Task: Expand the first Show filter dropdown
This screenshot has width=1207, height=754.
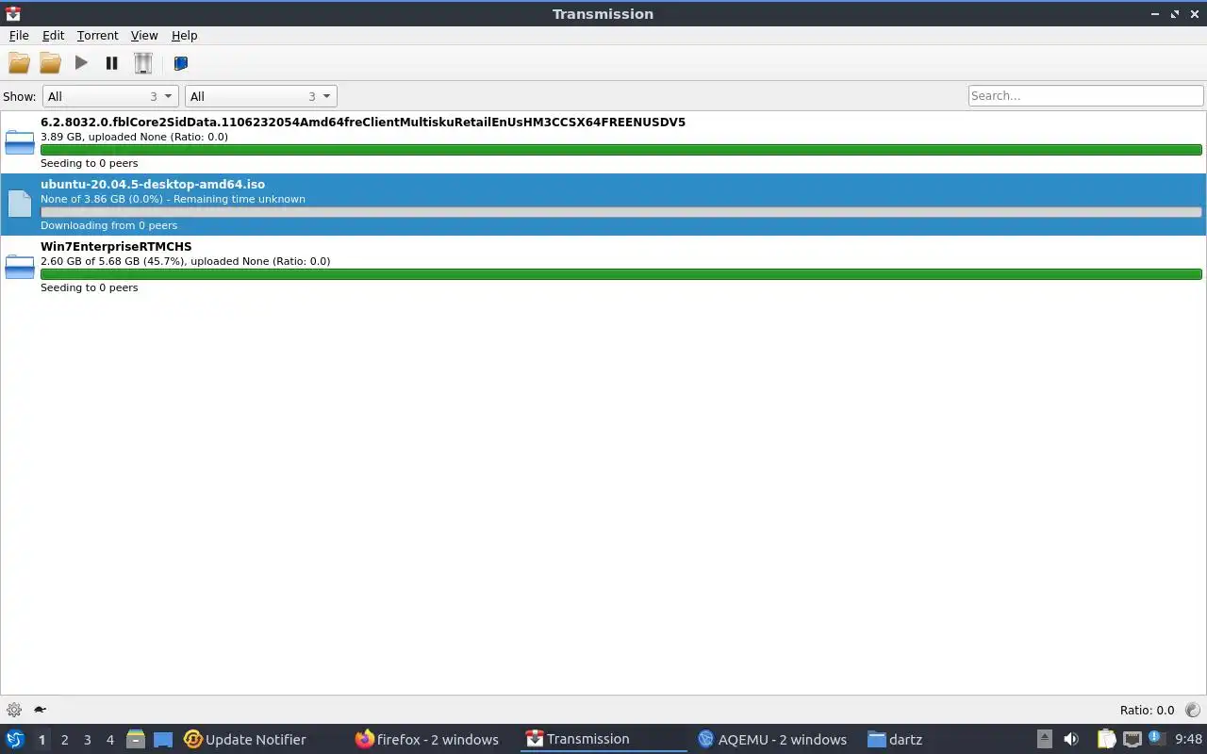Action: (110, 96)
